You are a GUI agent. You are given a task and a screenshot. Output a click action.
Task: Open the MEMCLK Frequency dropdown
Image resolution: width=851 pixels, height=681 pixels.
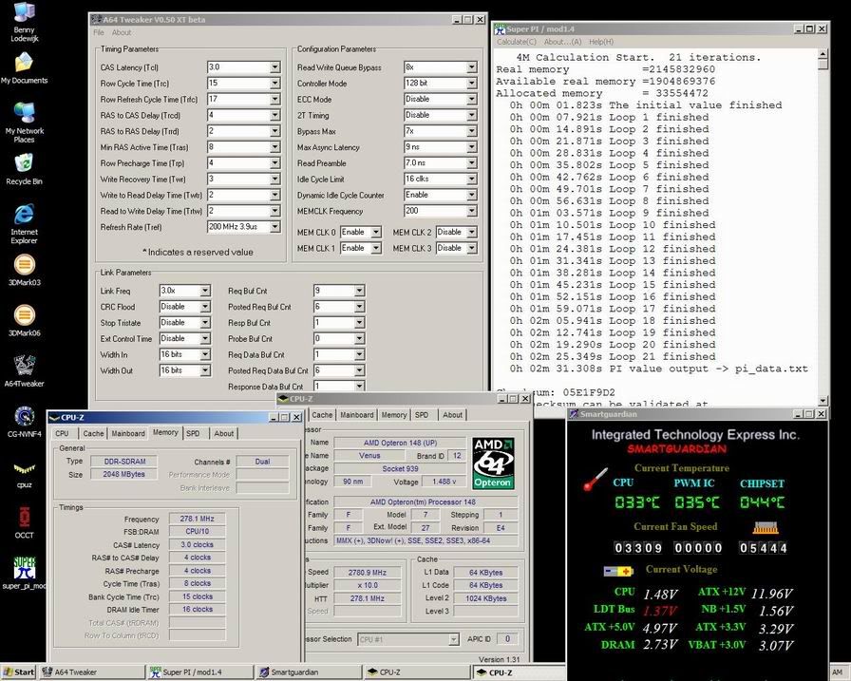[471, 211]
